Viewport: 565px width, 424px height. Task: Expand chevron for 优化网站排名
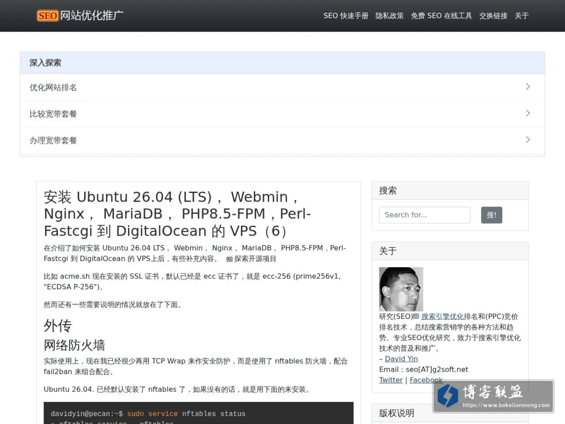click(528, 87)
